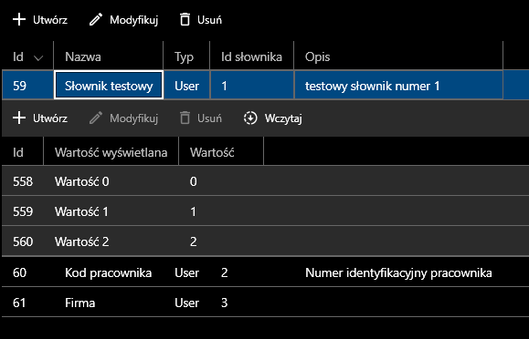This screenshot has height=339, width=529.
Task: Click the value 0 in row 558
Action: coord(193,181)
